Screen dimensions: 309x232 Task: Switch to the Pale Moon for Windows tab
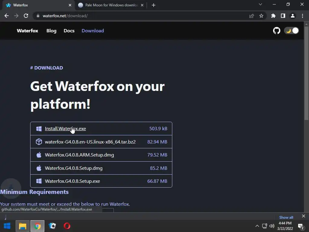coord(111,5)
